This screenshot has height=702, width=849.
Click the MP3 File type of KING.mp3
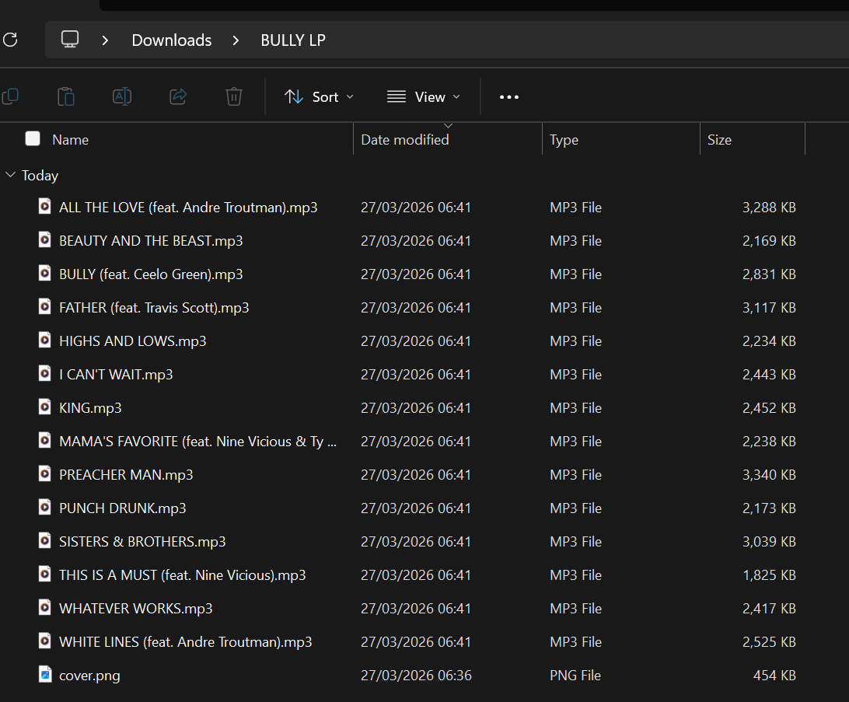[575, 408]
